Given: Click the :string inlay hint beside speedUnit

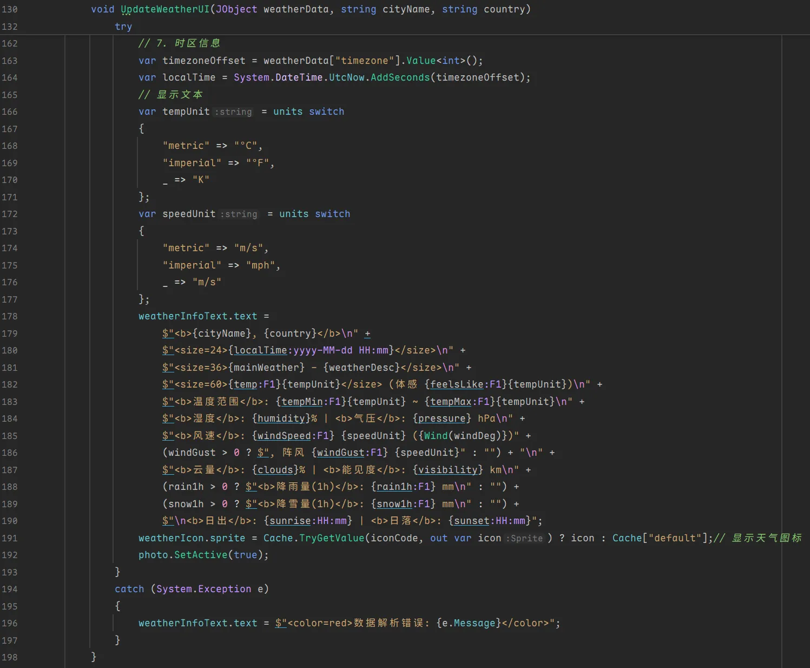Looking at the screenshot, I should coord(239,214).
